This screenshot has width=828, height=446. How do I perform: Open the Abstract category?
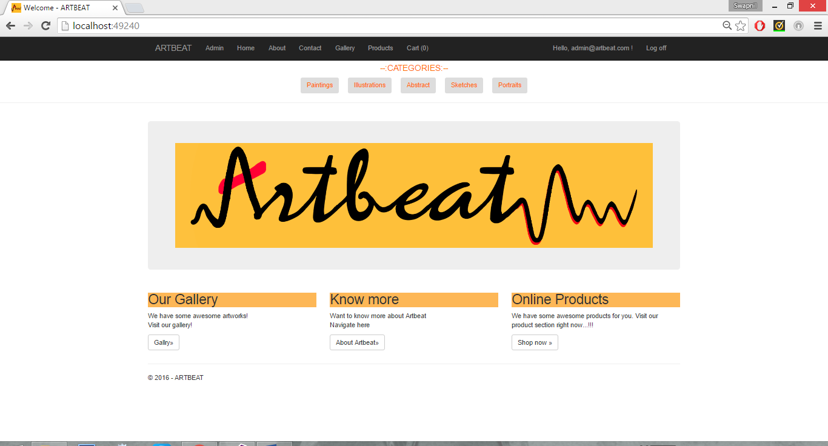pyautogui.click(x=418, y=85)
